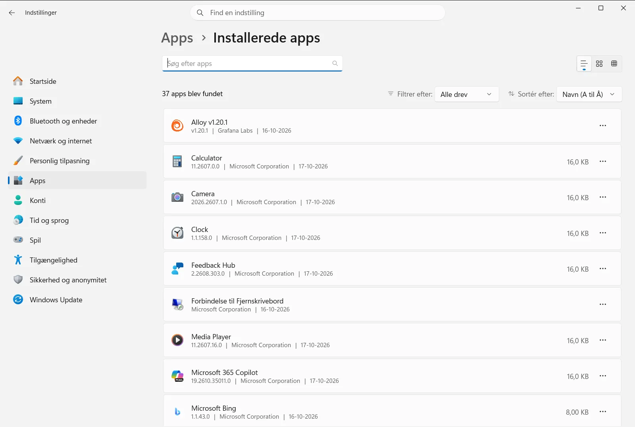
Task: Click the Calculator app icon
Action: [x=177, y=161]
